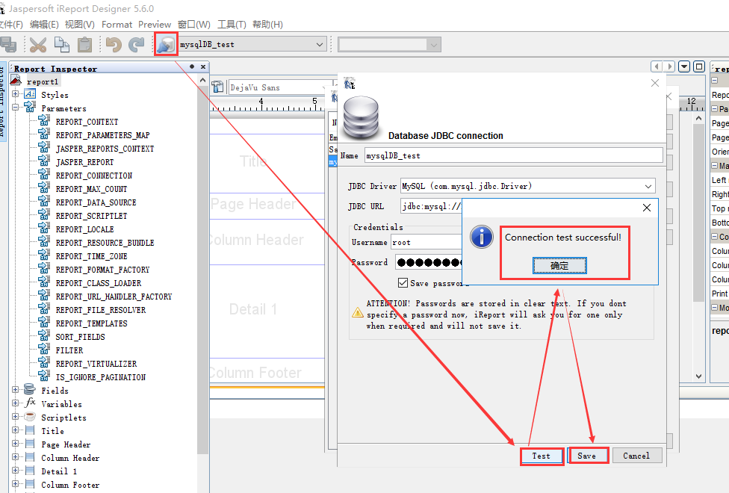Screen dimensions: 729x493
Task: Click the Save connection button
Action: tap(587, 456)
